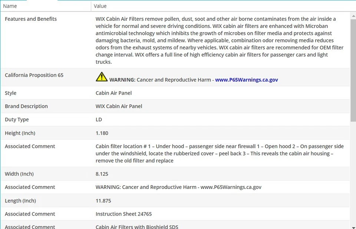Click the Width (Inch) label
Screen dimensions: 356x229
19,174
